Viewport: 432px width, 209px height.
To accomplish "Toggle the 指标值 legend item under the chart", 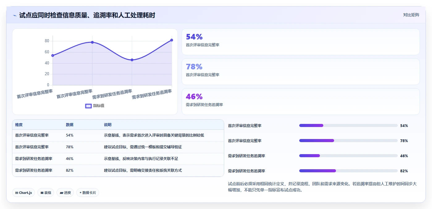I will point(95,106).
